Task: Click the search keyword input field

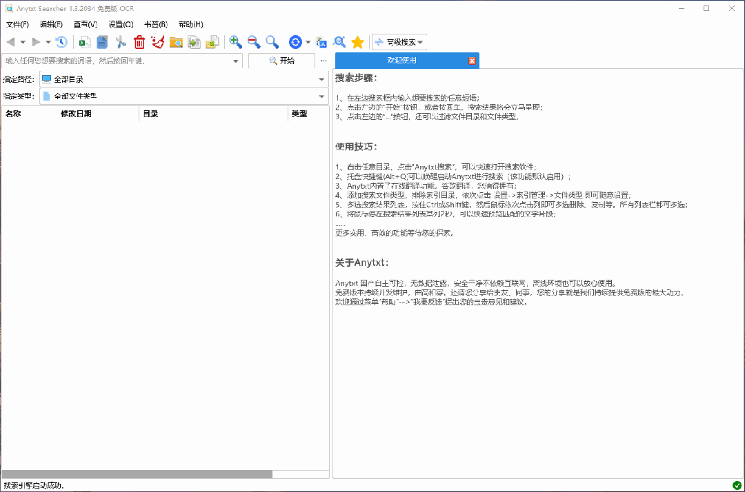Action: tap(117, 61)
